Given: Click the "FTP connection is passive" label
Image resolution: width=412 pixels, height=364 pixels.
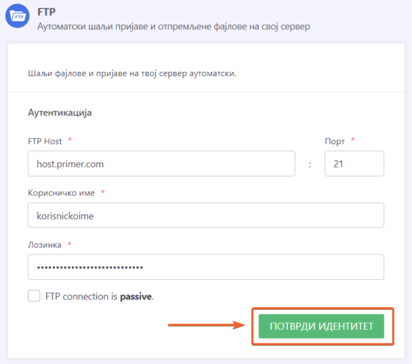Looking at the screenshot, I should (99, 297).
